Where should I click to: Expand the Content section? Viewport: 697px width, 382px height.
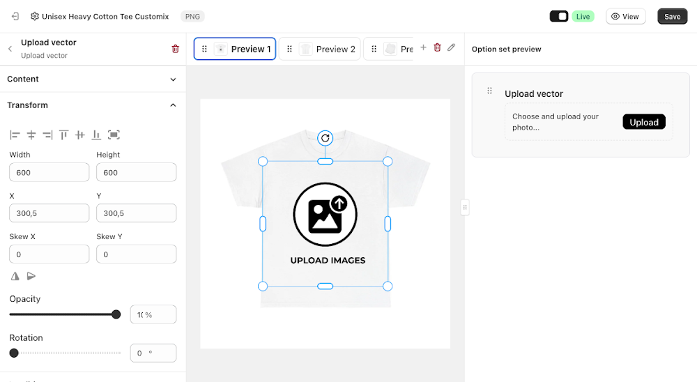click(93, 79)
